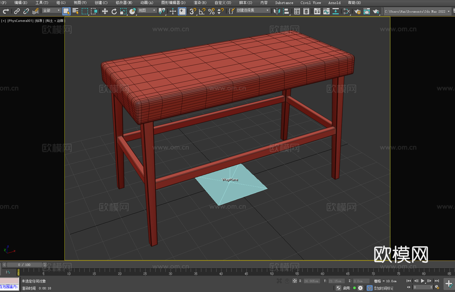The width and height of the screenshot is (455, 292).
Task: Click the Bind to Space Warp icon
Action: (x=35, y=11)
